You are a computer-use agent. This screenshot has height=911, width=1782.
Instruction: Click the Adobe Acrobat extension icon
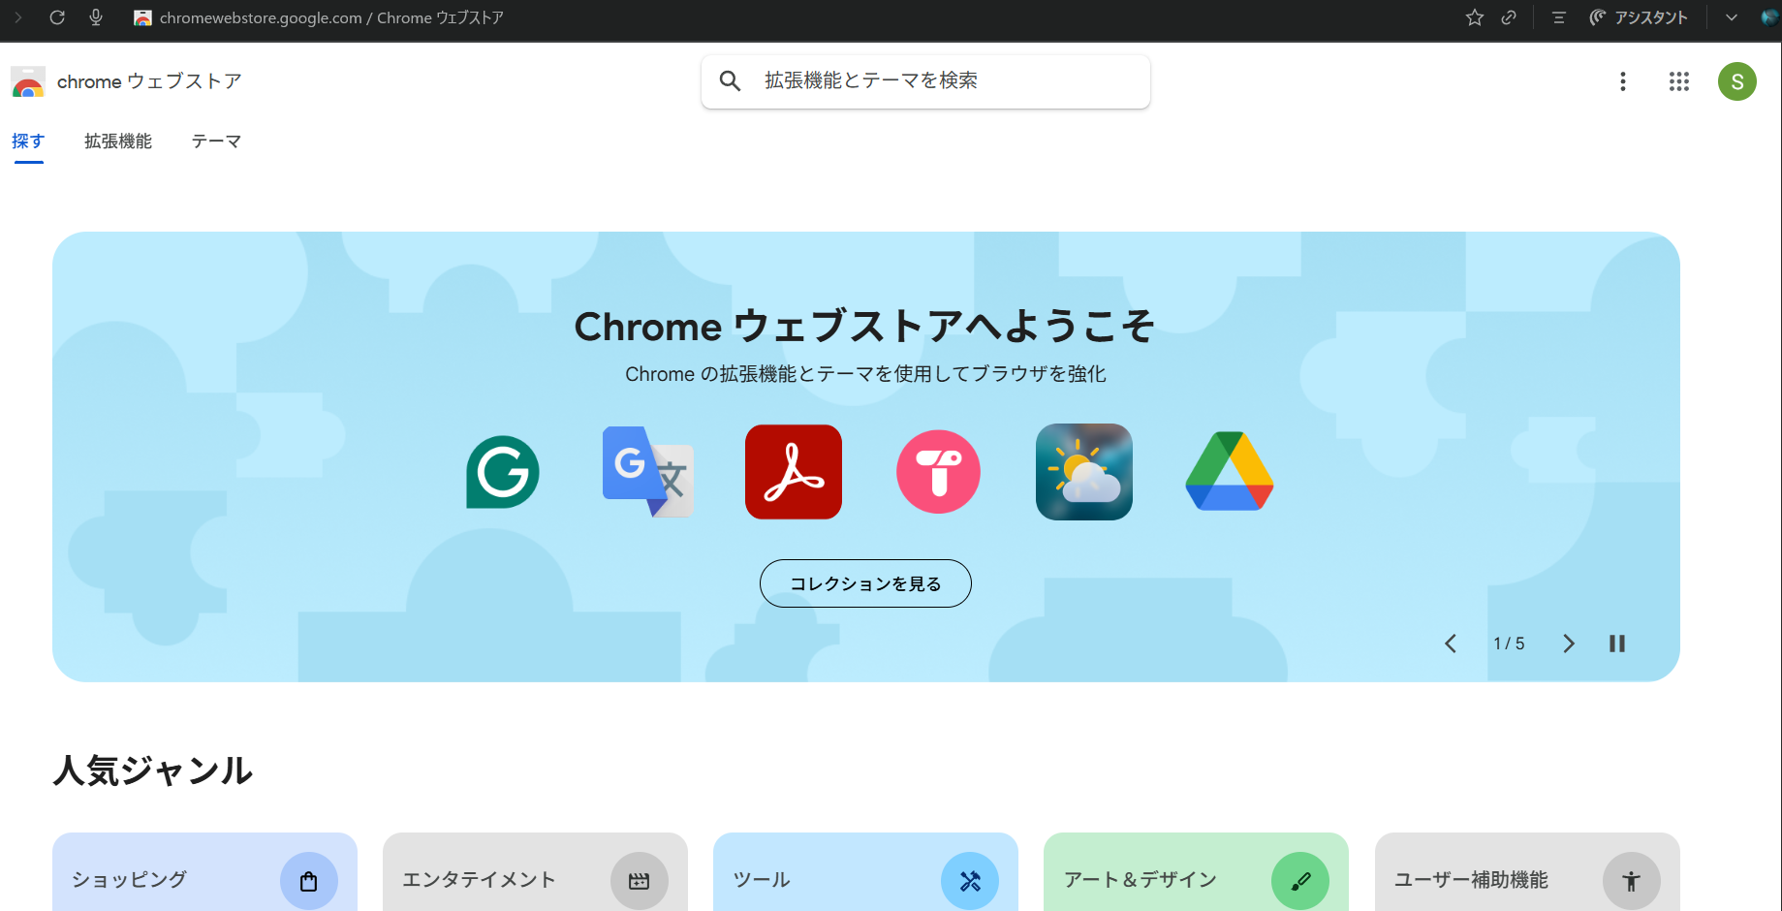pyautogui.click(x=793, y=472)
